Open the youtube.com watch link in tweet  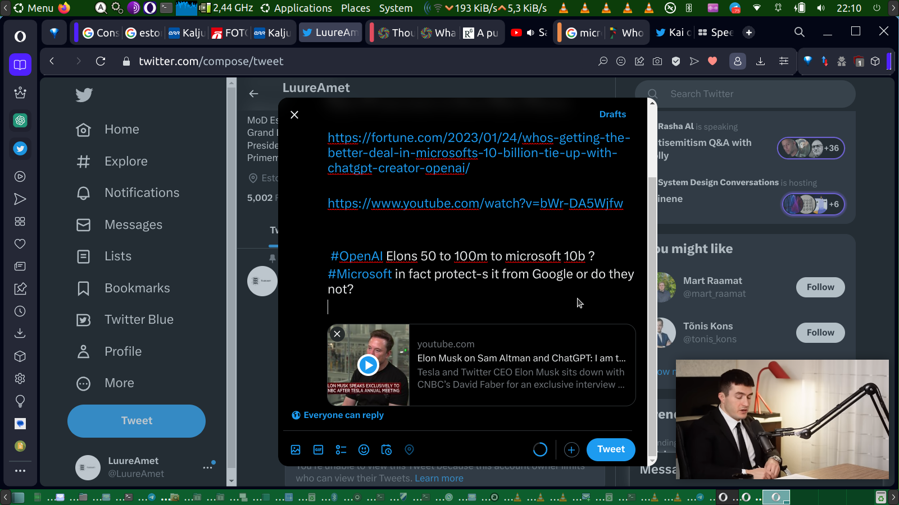coord(475,203)
